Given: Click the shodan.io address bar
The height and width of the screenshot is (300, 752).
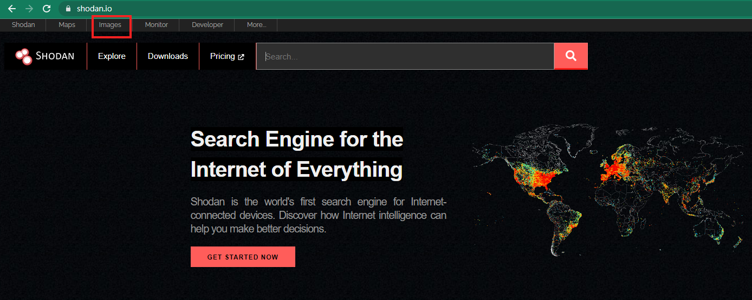Looking at the screenshot, I should (x=406, y=9).
